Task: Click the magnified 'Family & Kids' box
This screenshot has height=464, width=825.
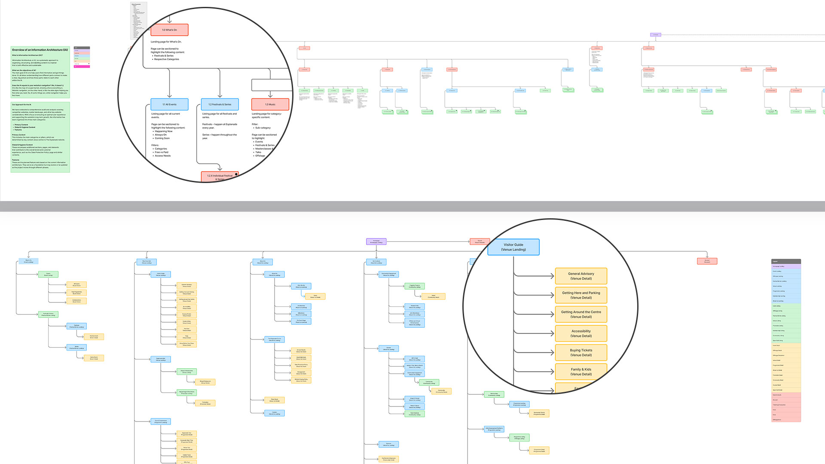Action: [581, 372]
